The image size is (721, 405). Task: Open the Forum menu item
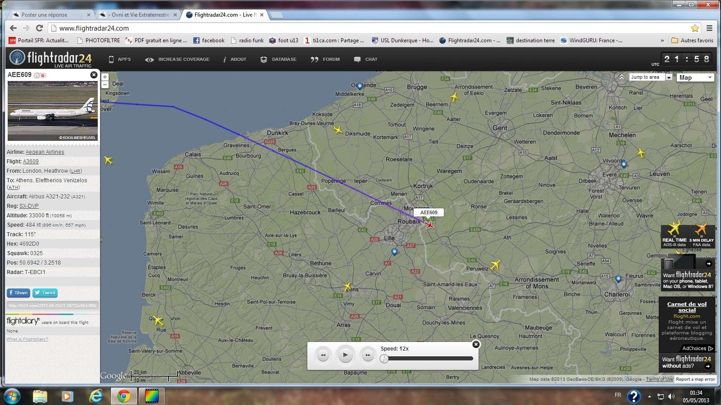pyautogui.click(x=325, y=59)
